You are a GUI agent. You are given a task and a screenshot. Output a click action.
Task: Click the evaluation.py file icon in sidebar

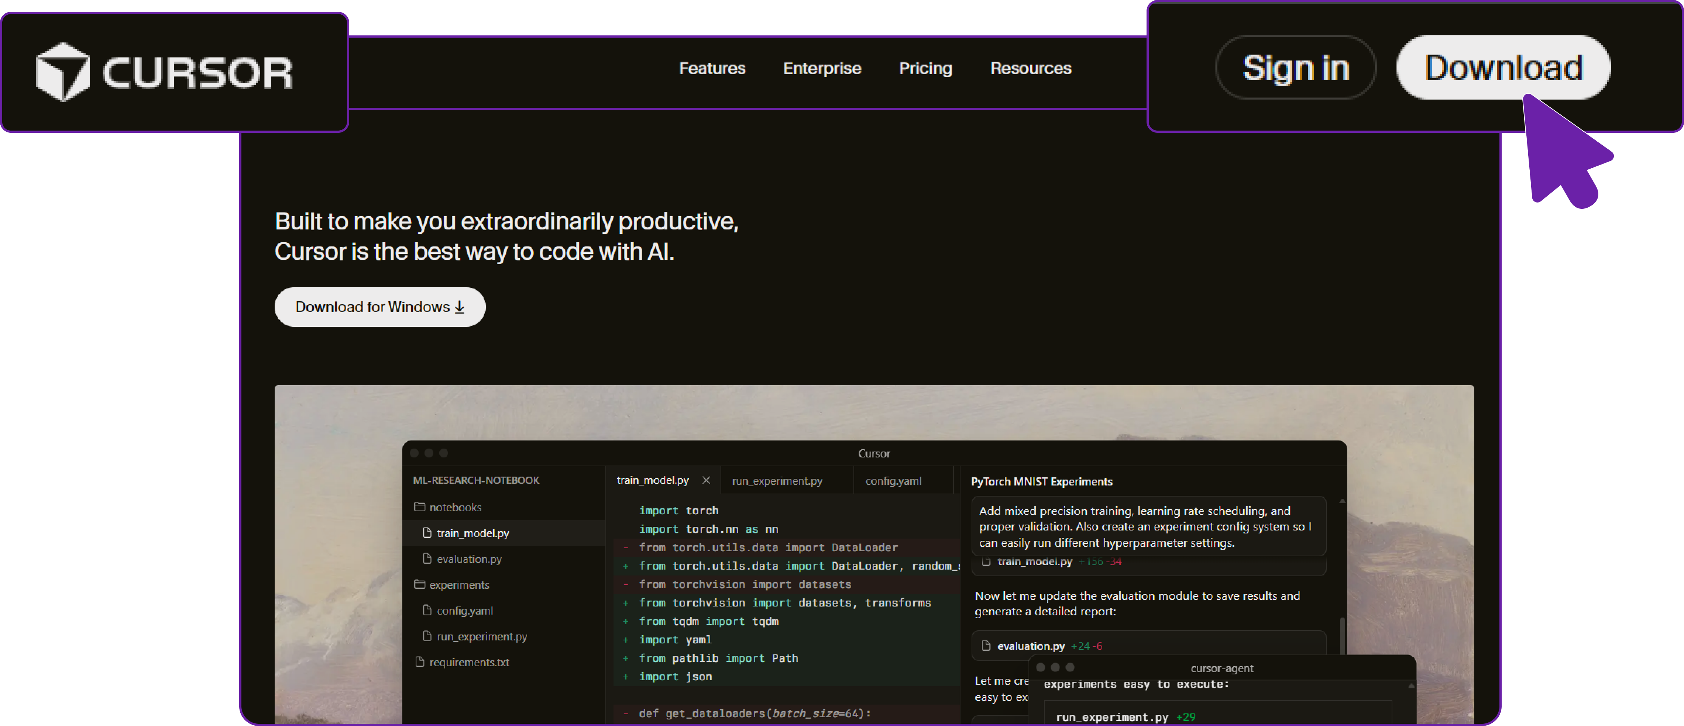(427, 559)
